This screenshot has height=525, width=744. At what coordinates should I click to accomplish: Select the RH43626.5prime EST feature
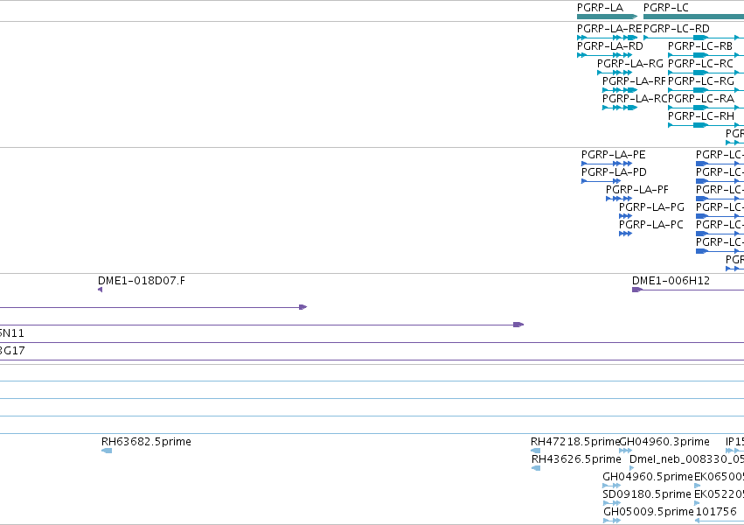coord(536,468)
